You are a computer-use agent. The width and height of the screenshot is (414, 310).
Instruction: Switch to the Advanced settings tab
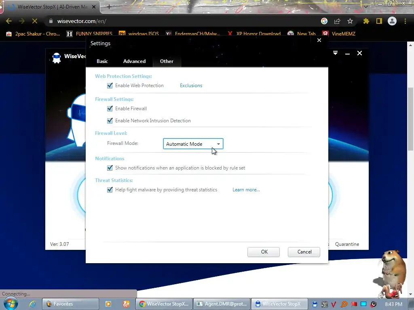pos(134,61)
